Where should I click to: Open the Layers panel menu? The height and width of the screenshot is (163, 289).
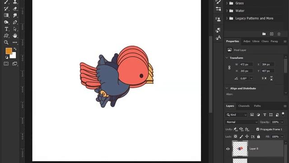[285, 106]
